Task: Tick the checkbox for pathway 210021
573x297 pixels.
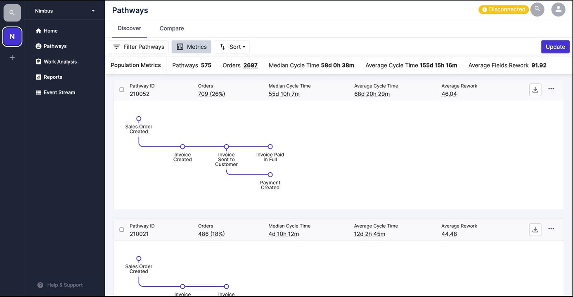Action: coord(121,229)
